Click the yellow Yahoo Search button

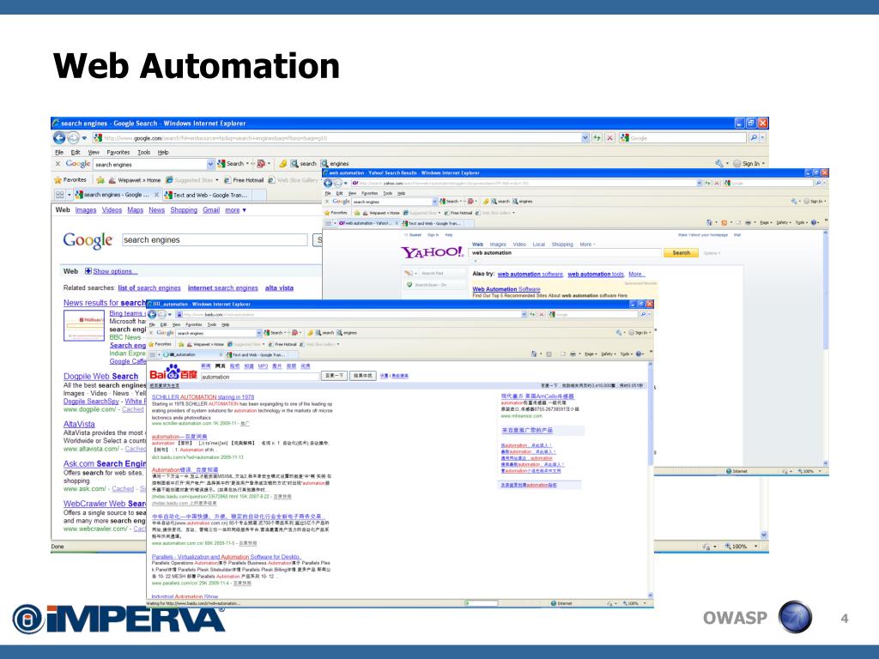click(681, 253)
